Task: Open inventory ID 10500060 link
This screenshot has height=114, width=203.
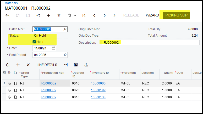Action: pyautogui.click(x=98, y=83)
